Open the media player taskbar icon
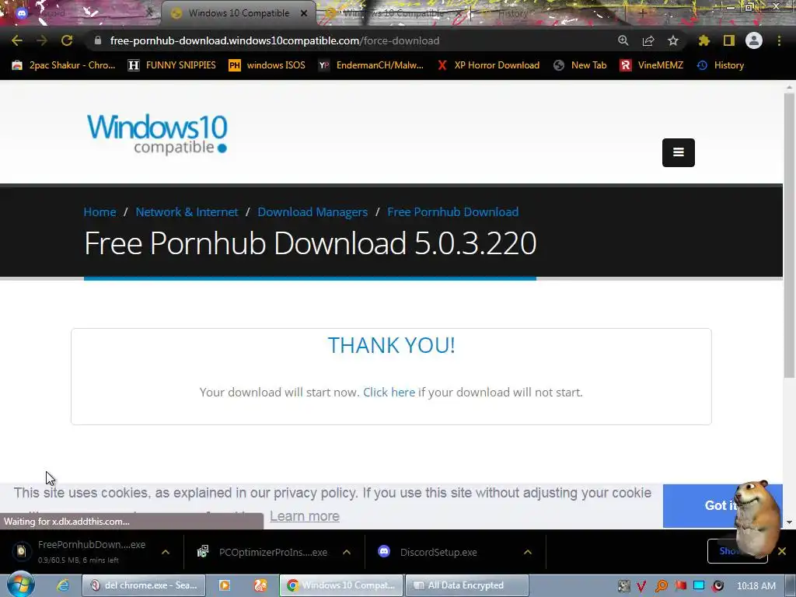 [224, 585]
